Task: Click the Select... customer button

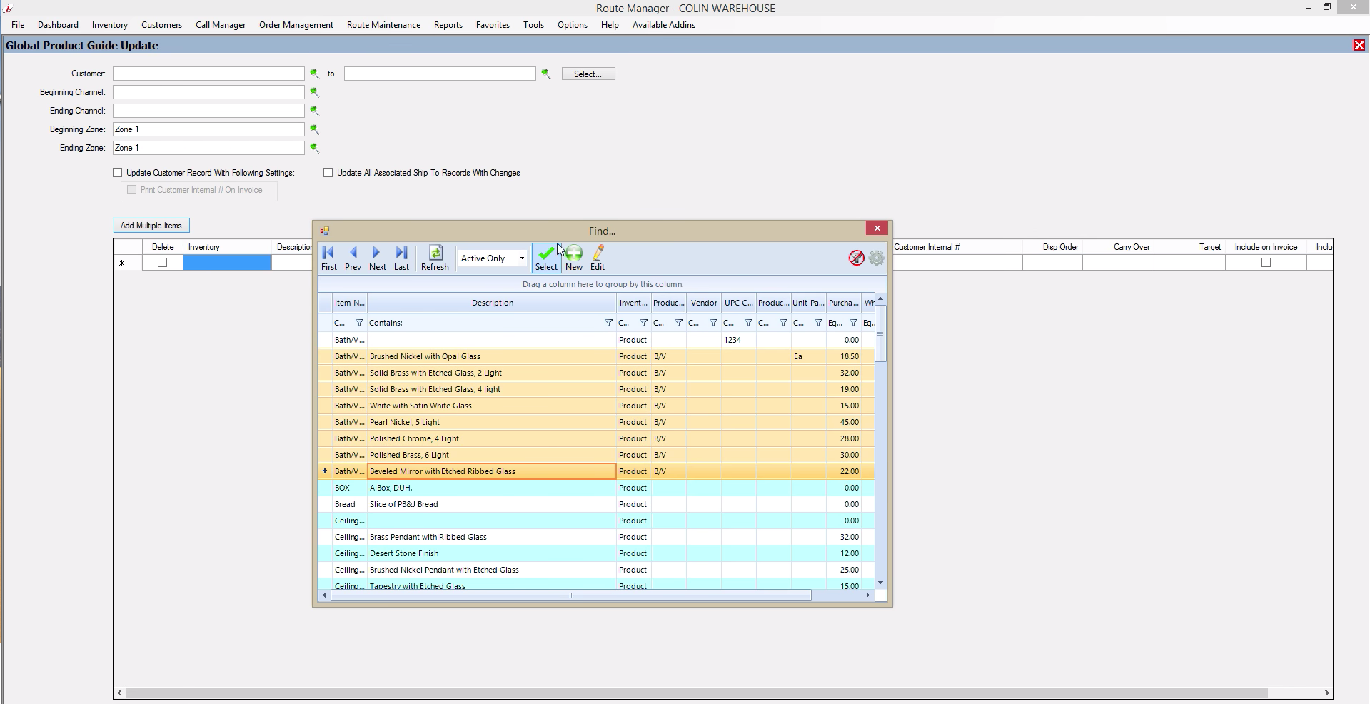Action: [x=588, y=74]
